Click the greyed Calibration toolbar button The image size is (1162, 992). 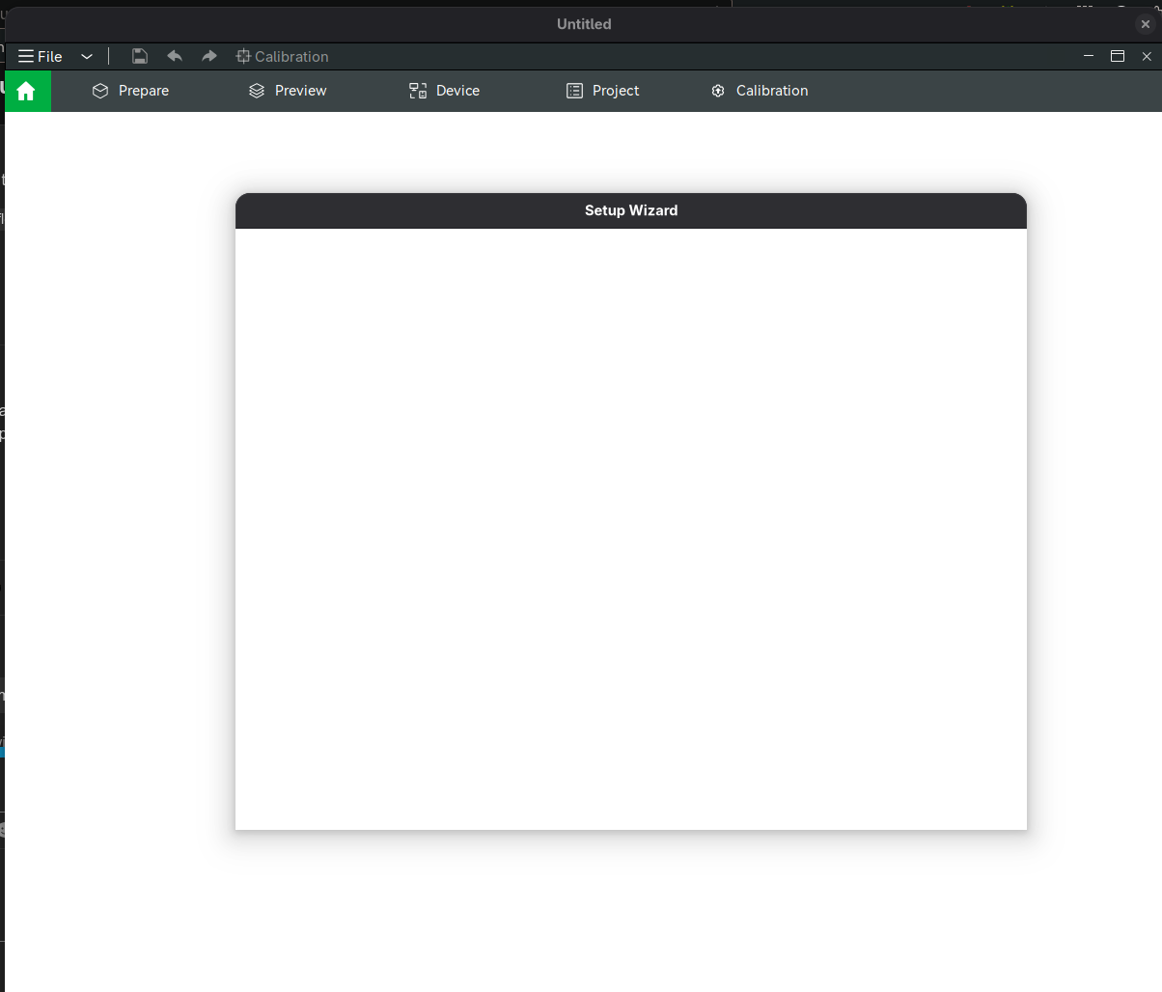click(283, 57)
